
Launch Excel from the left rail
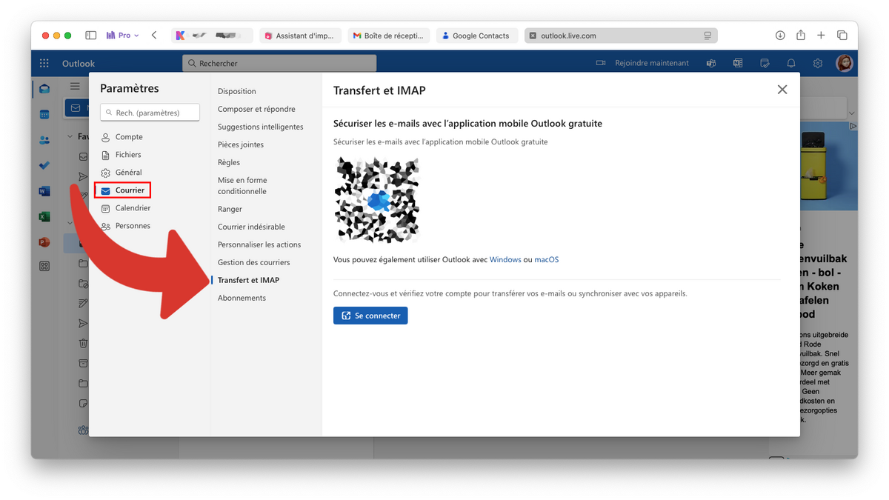(44, 217)
